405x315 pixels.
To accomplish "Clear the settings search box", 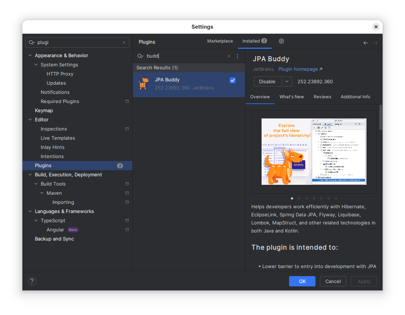I will [124, 43].
